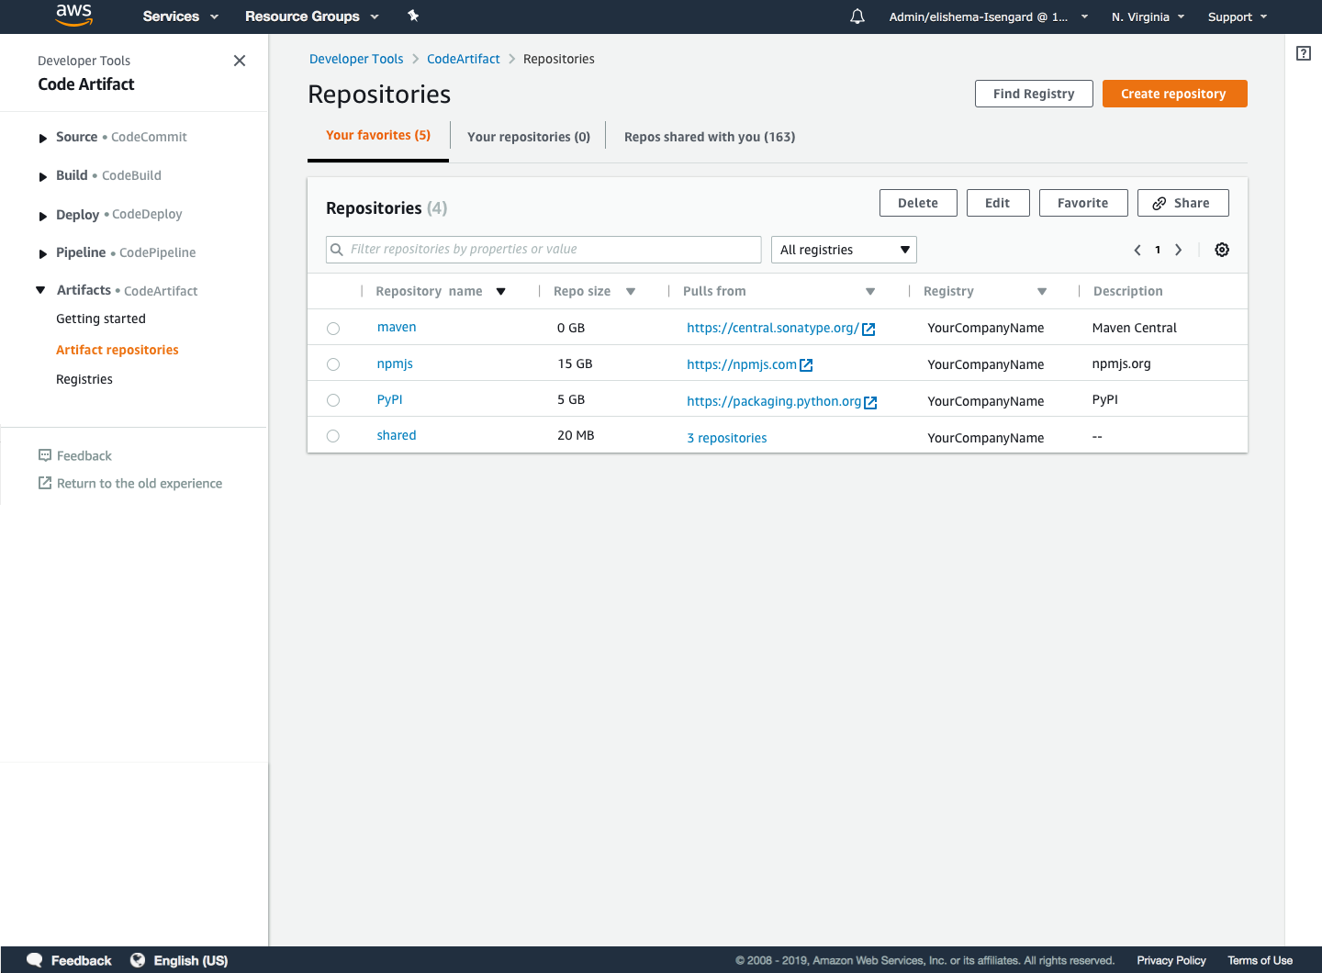Image resolution: width=1322 pixels, height=973 pixels.
Task: Open Artifact repositories in sidebar
Action: [x=118, y=350]
